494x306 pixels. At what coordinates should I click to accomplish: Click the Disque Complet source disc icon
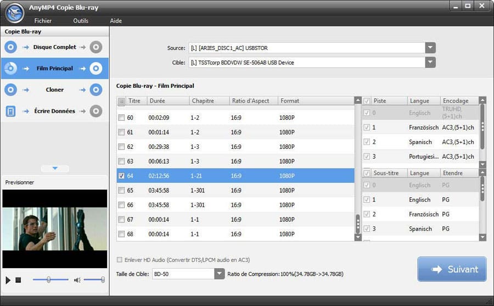(10, 47)
